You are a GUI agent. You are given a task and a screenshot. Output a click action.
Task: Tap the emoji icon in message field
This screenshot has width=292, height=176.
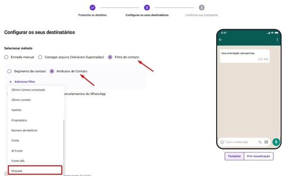[222, 142]
